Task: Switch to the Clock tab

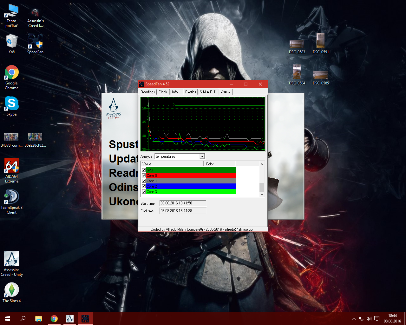Action: point(163,92)
